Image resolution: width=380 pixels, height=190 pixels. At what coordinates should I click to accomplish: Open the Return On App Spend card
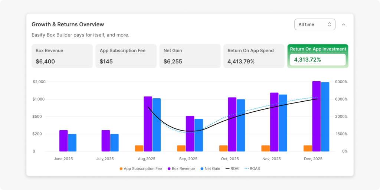point(253,56)
